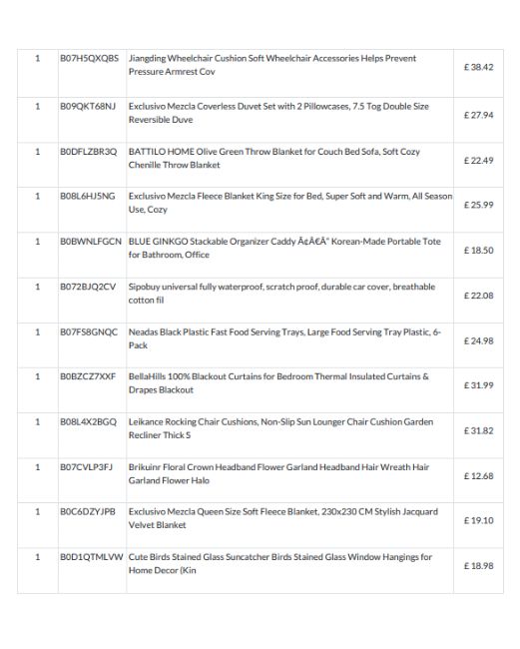Viewport: 520px width, 649px height.
Task: Click the £ 24.98 price
Action: click(x=479, y=341)
